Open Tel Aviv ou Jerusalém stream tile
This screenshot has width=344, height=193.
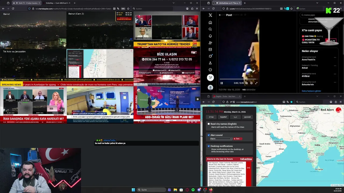pyautogui.click(x=33, y=64)
